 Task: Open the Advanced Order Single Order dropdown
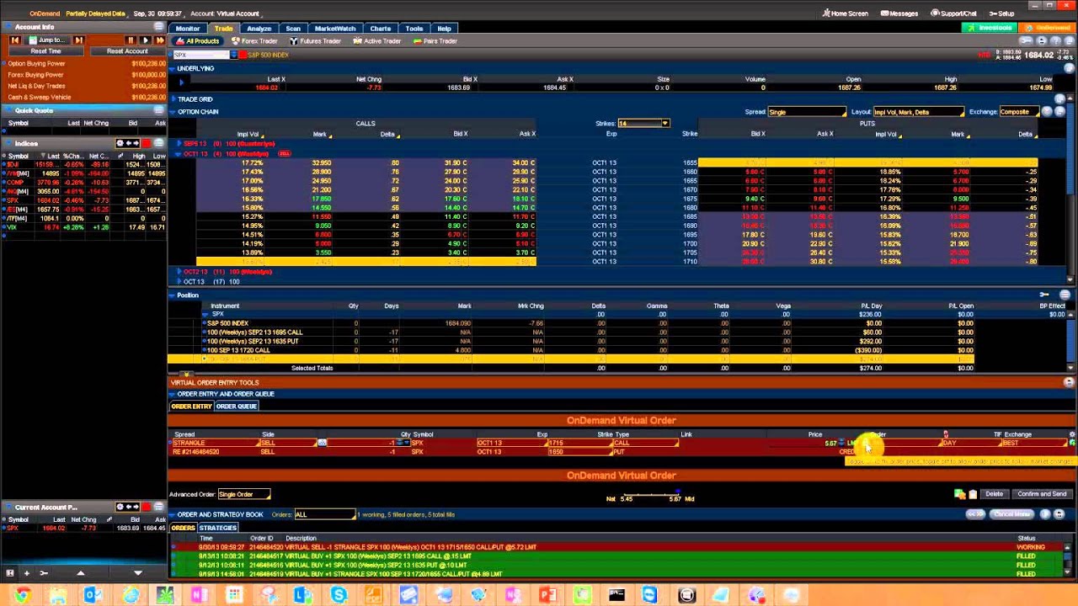click(x=243, y=494)
